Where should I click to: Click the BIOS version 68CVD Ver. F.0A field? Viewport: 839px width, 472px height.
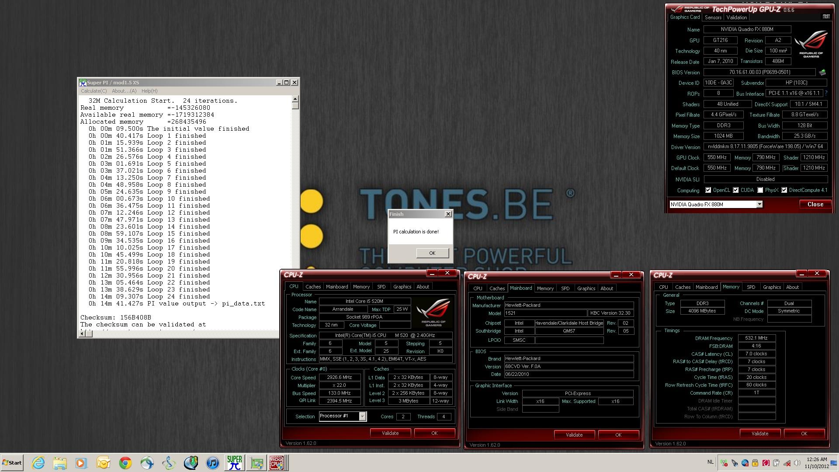click(x=569, y=366)
